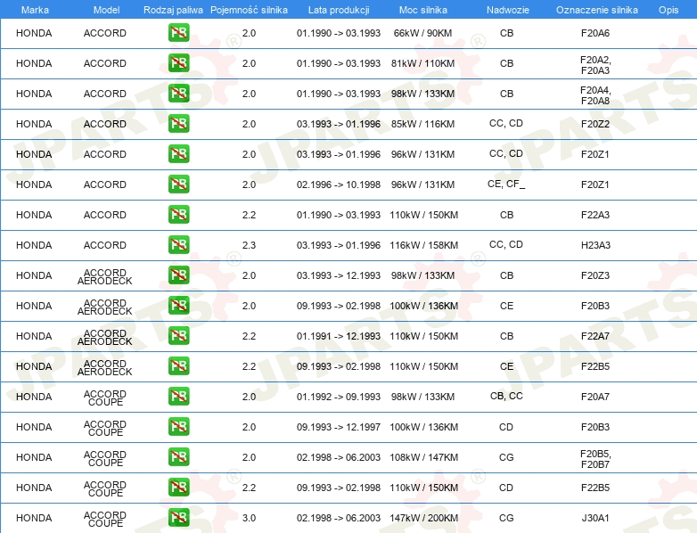Click ACCORD AERODECK in the F22A7 row
Viewport: 697px width, 533px height.
(105, 338)
